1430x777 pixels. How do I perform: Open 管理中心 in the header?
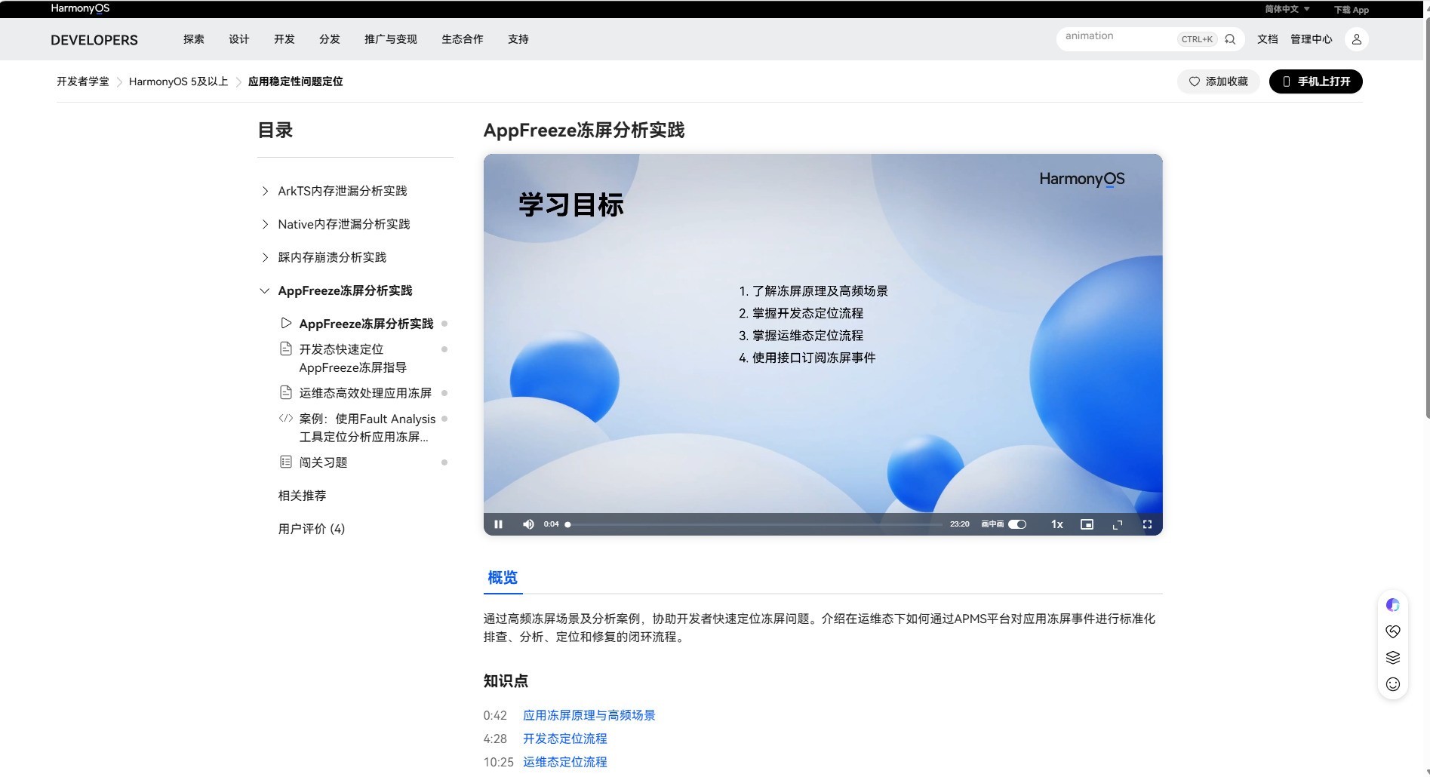1311,39
